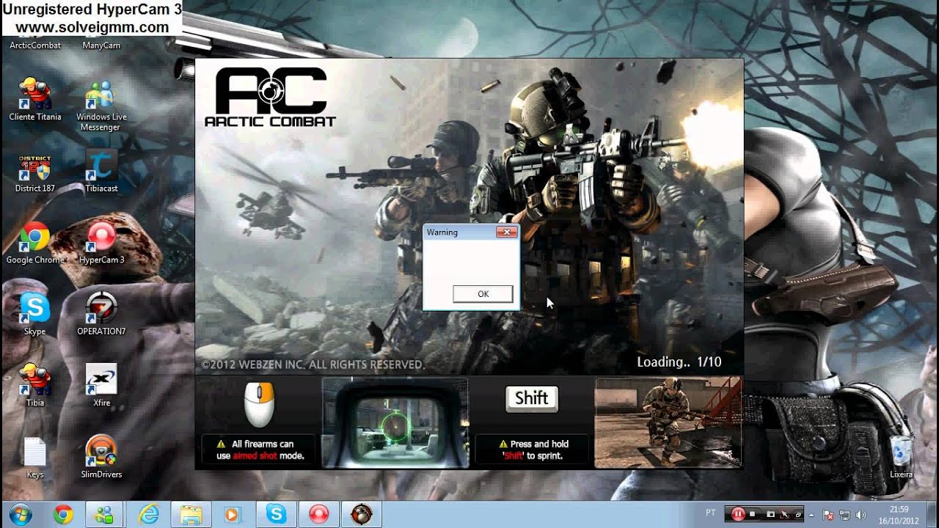Open Windows Media Player taskbar icon
Viewport: 939px width, 528px height.
point(233,514)
